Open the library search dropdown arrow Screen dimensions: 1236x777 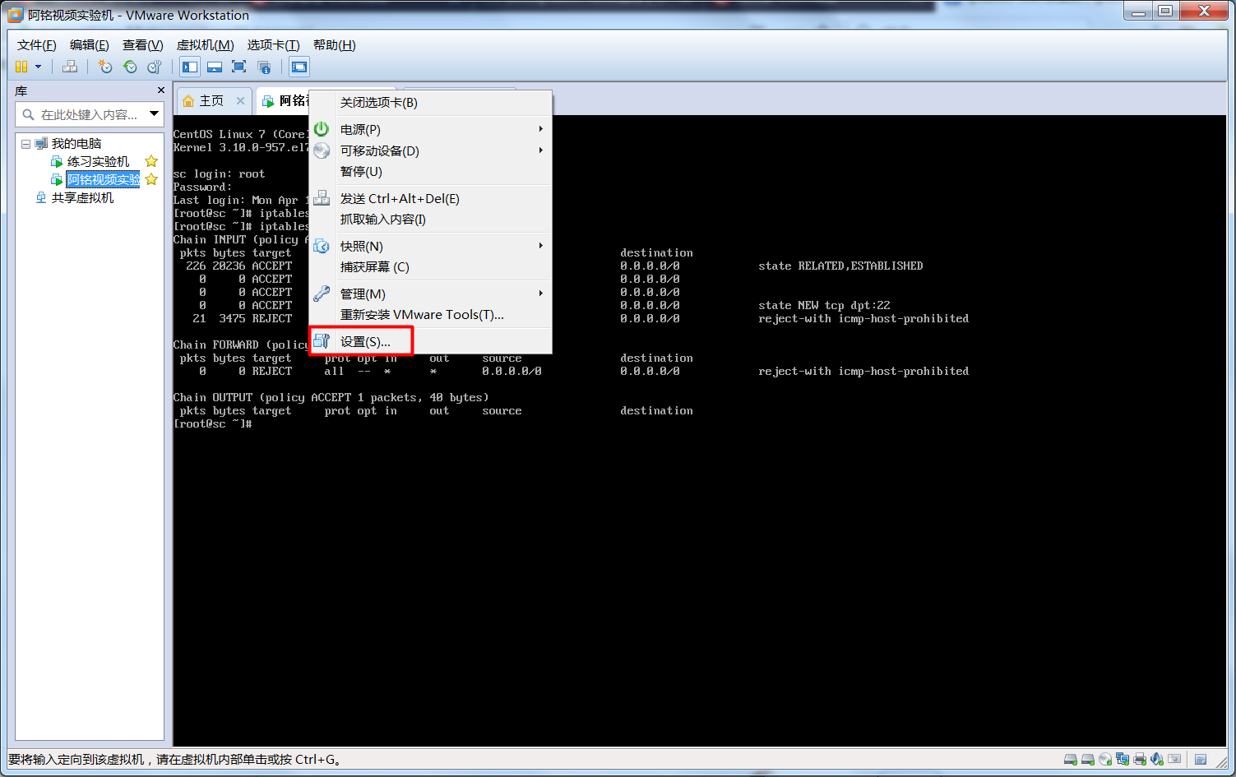point(155,114)
